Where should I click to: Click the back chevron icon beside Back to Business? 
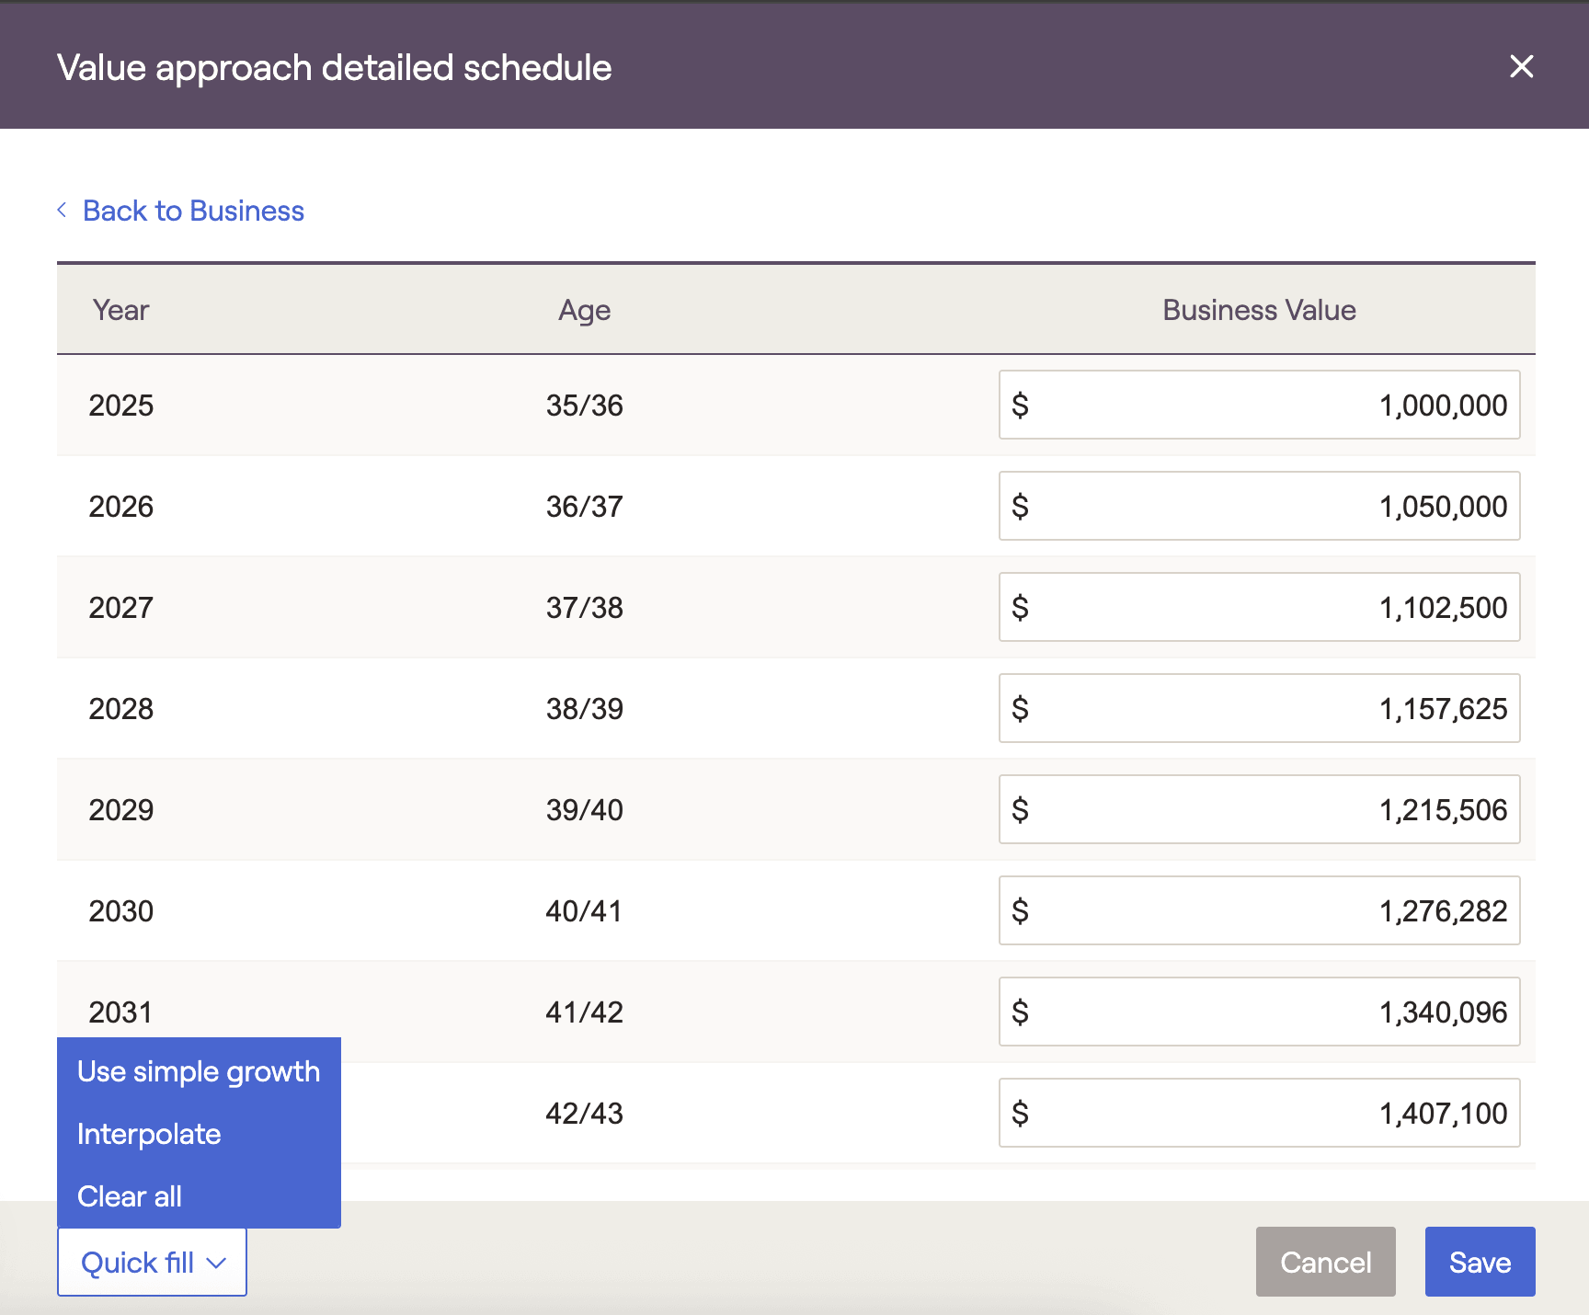pos(62,211)
